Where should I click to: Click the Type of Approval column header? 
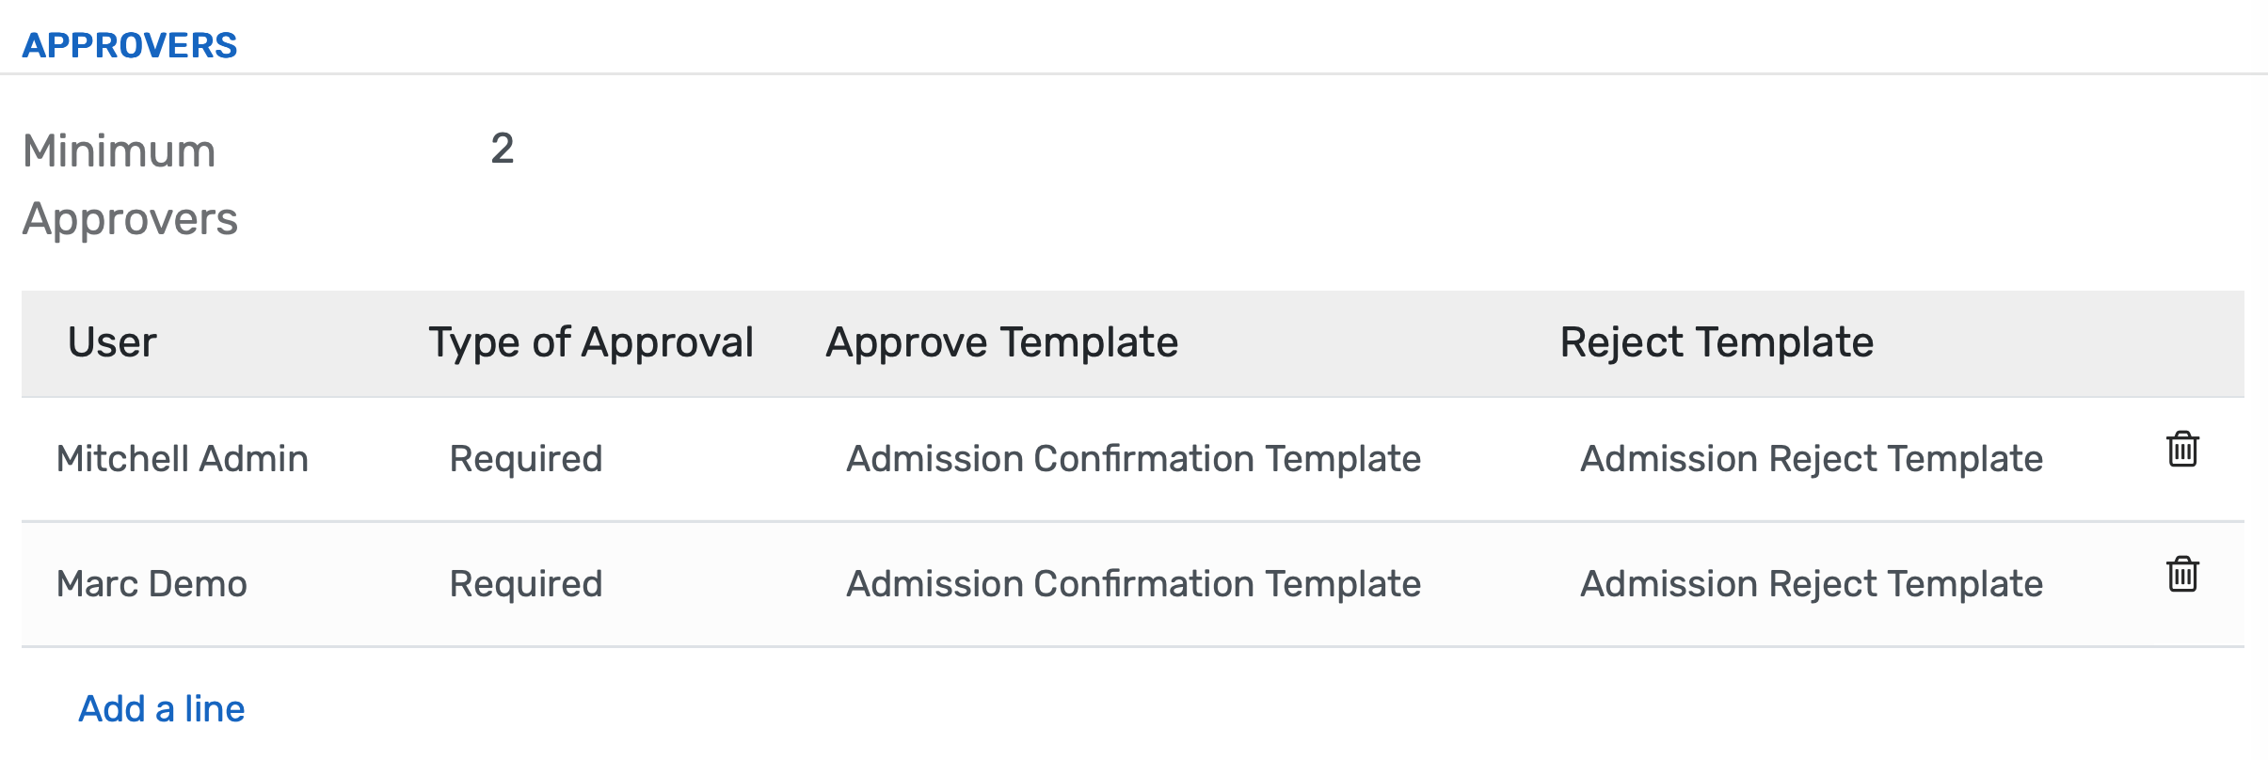click(x=590, y=342)
